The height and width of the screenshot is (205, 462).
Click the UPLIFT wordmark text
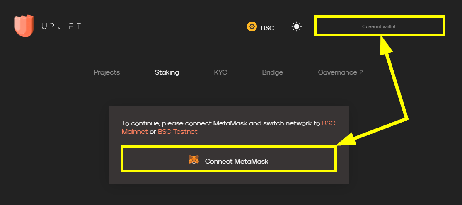pos(61,26)
